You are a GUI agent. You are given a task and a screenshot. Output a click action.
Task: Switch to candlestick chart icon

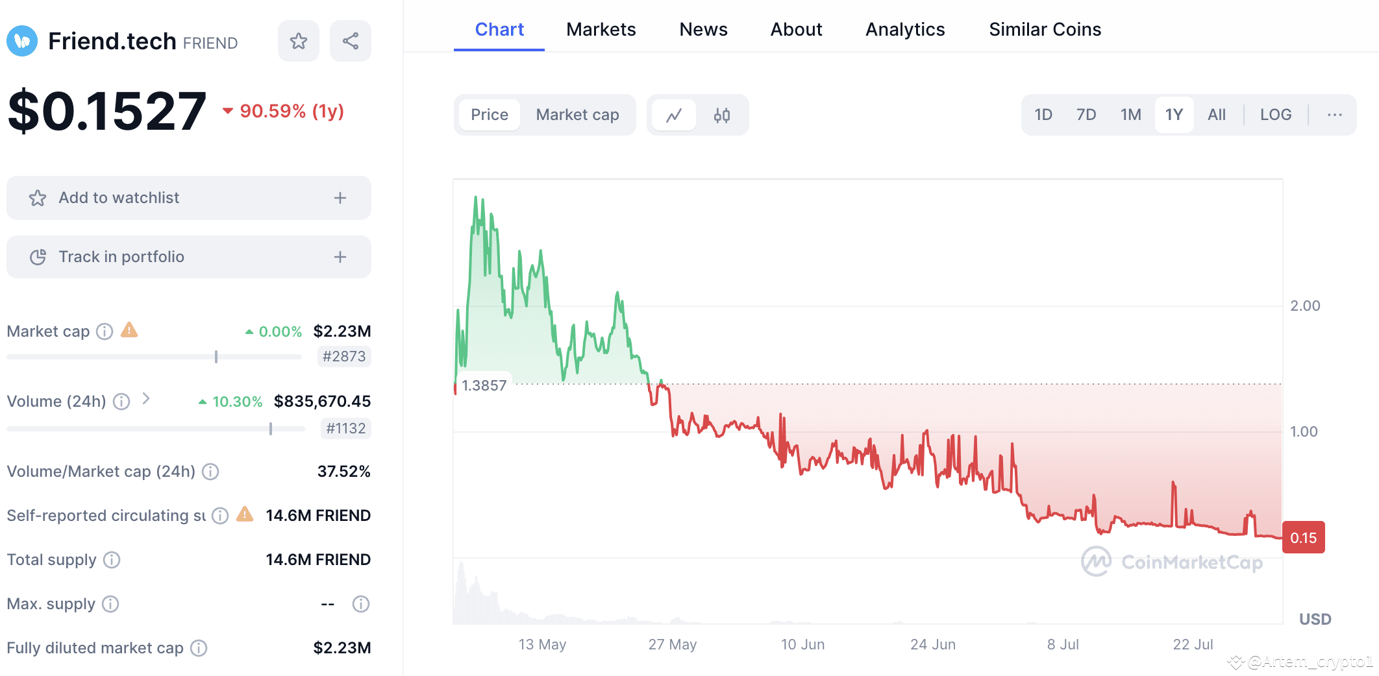722,115
